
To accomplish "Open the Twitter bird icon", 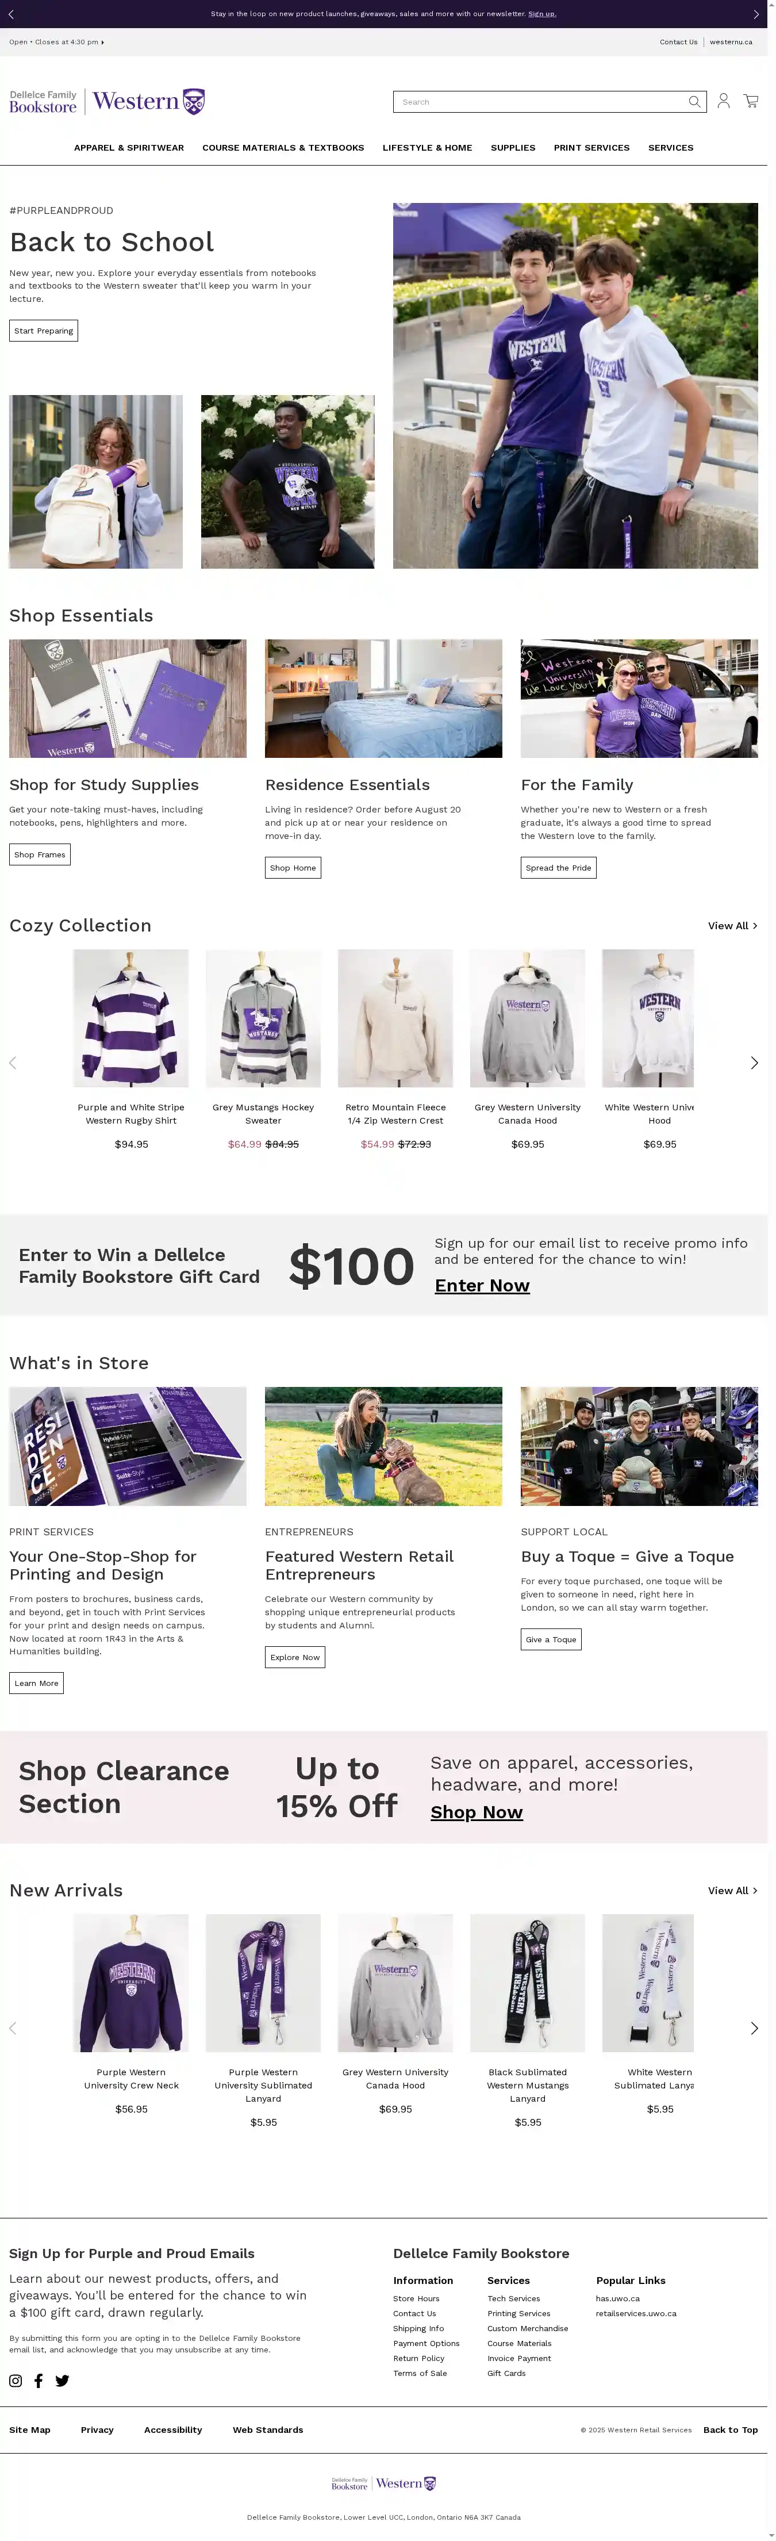I will click(x=62, y=2380).
